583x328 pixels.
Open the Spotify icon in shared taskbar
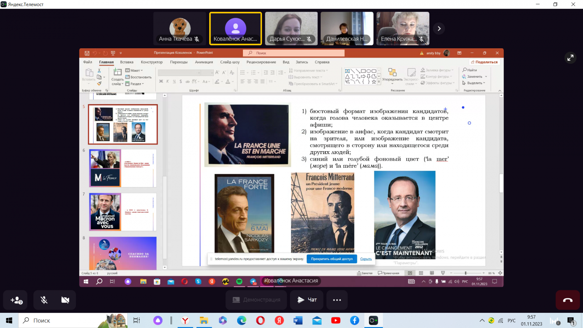(x=239, y=281)
